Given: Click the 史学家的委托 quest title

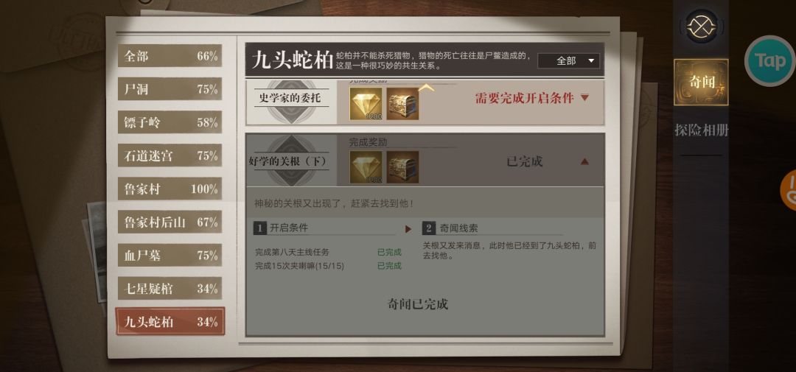Looking at the screenshot, I should [x=290, y=97].
